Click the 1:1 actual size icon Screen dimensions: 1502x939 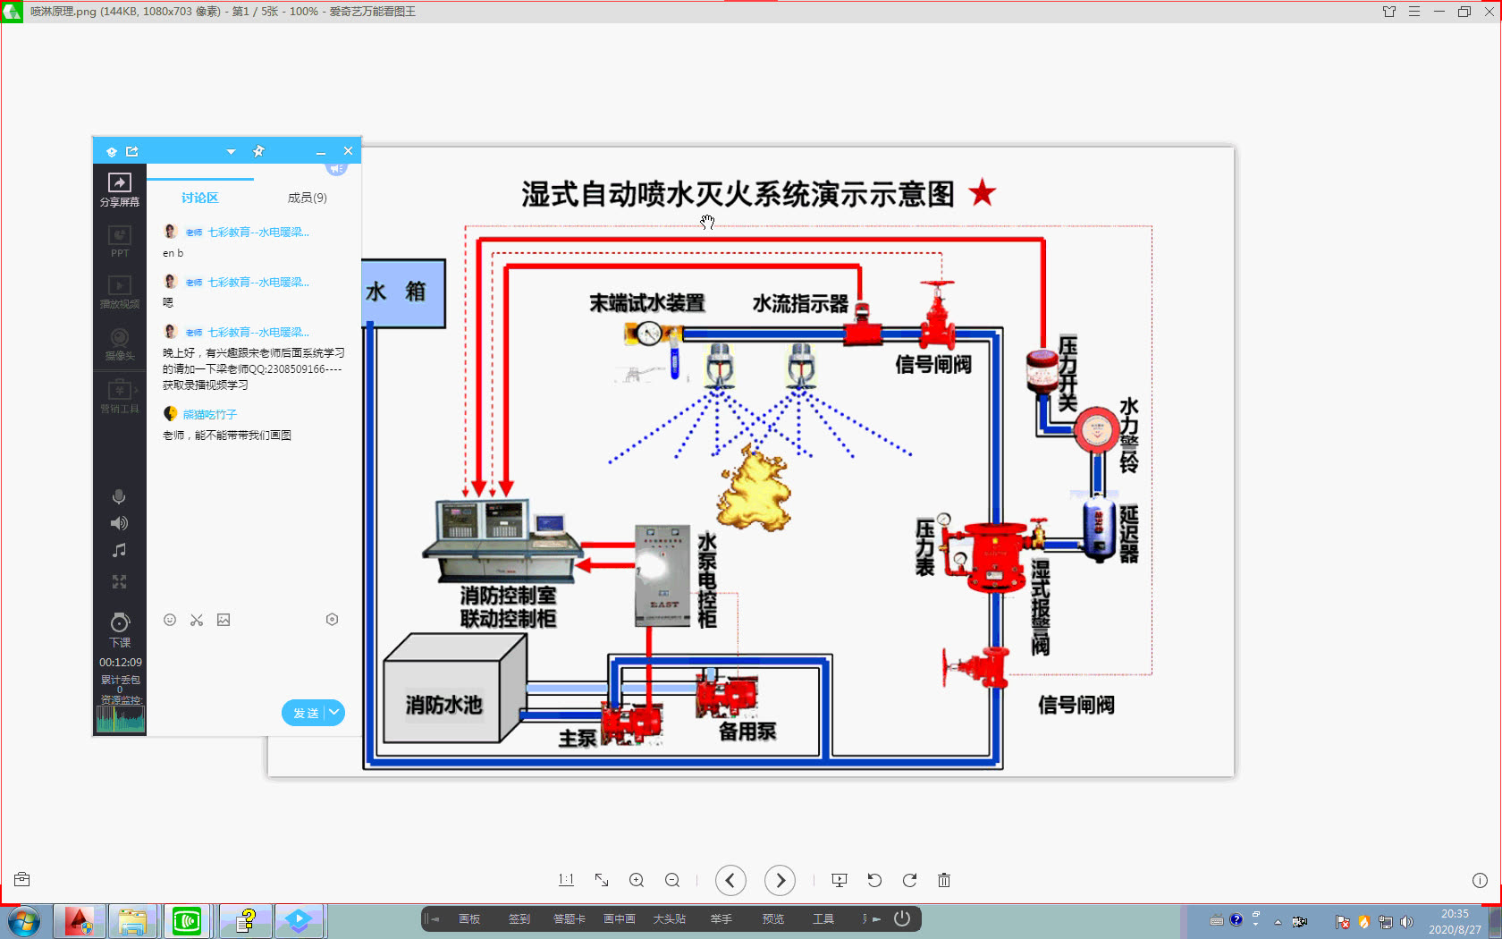566,880
